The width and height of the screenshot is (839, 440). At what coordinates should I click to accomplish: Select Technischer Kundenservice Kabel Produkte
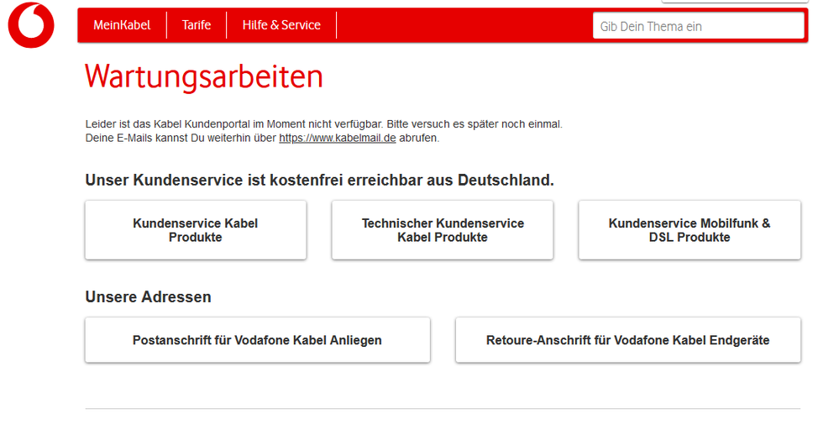(x=443, y=230)
